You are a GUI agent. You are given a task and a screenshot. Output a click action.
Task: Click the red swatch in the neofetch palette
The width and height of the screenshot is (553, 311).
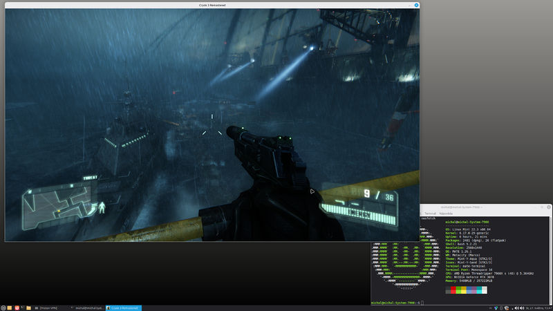tap(453, 290)
